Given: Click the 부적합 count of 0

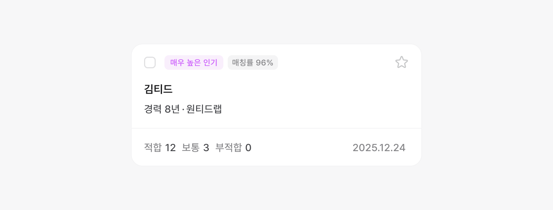Looking at the screenshot, I should click(248, 148).
